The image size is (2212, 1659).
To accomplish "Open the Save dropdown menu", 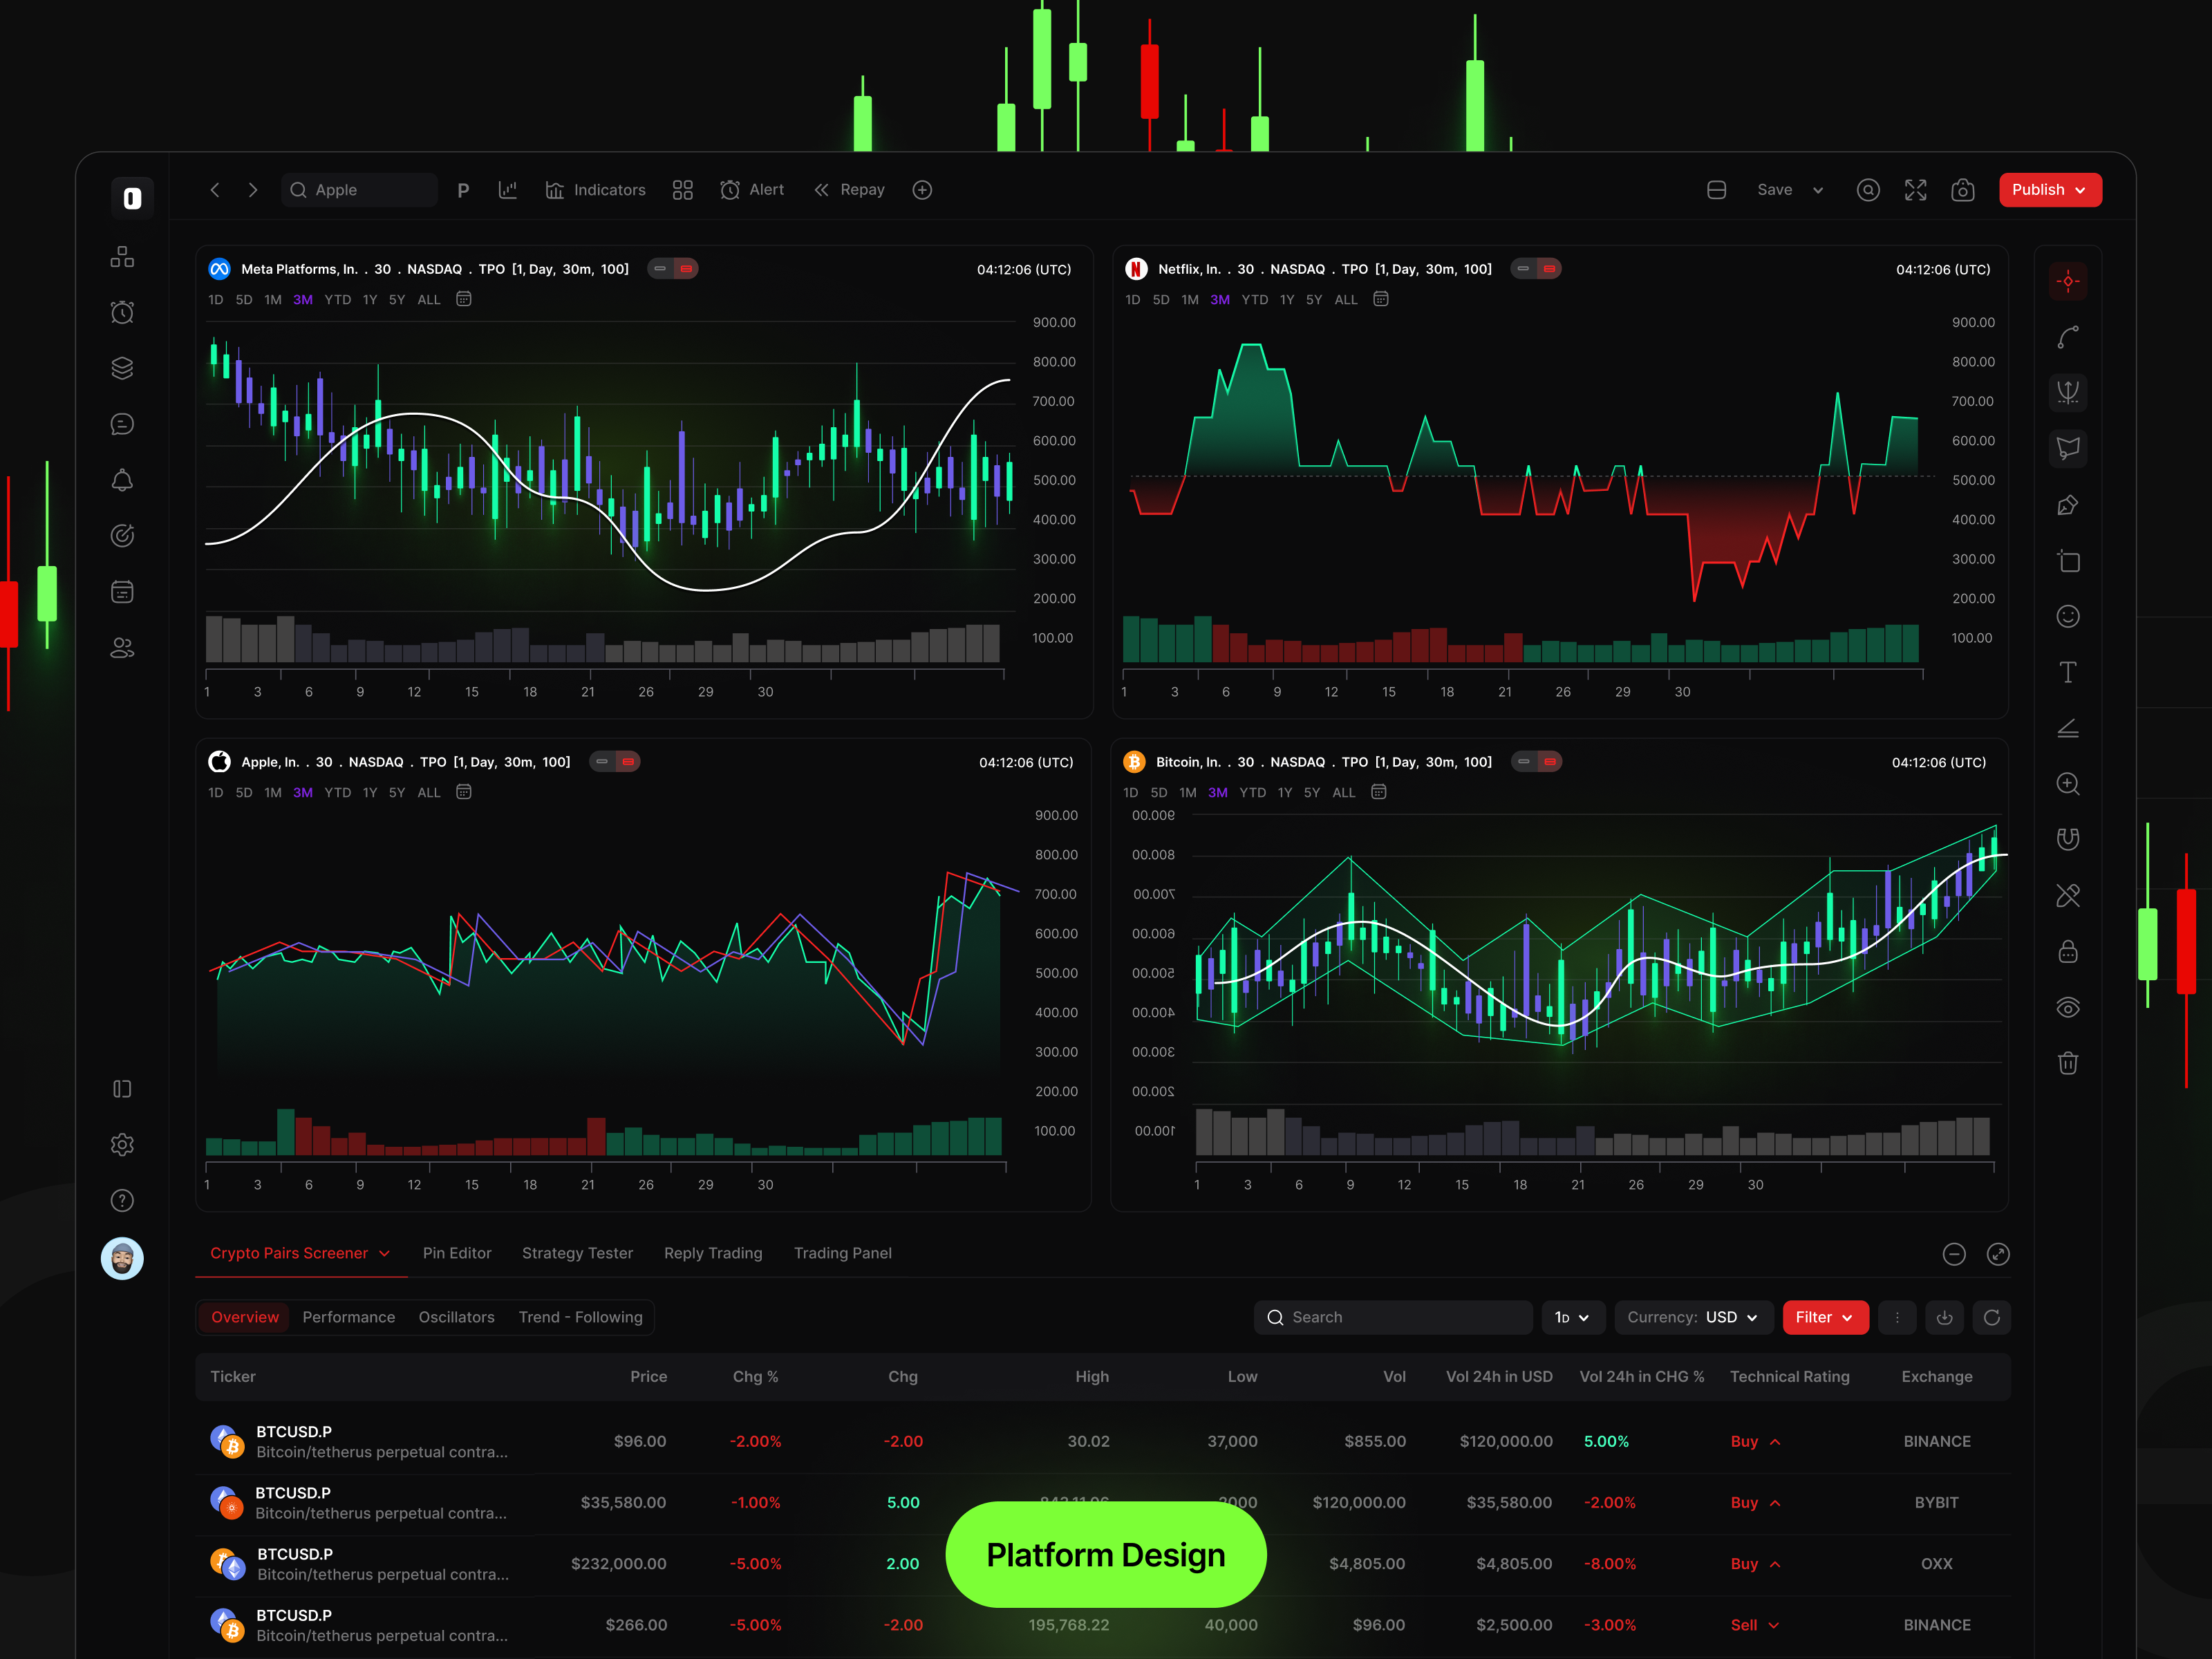I will tap(1790, 190).
